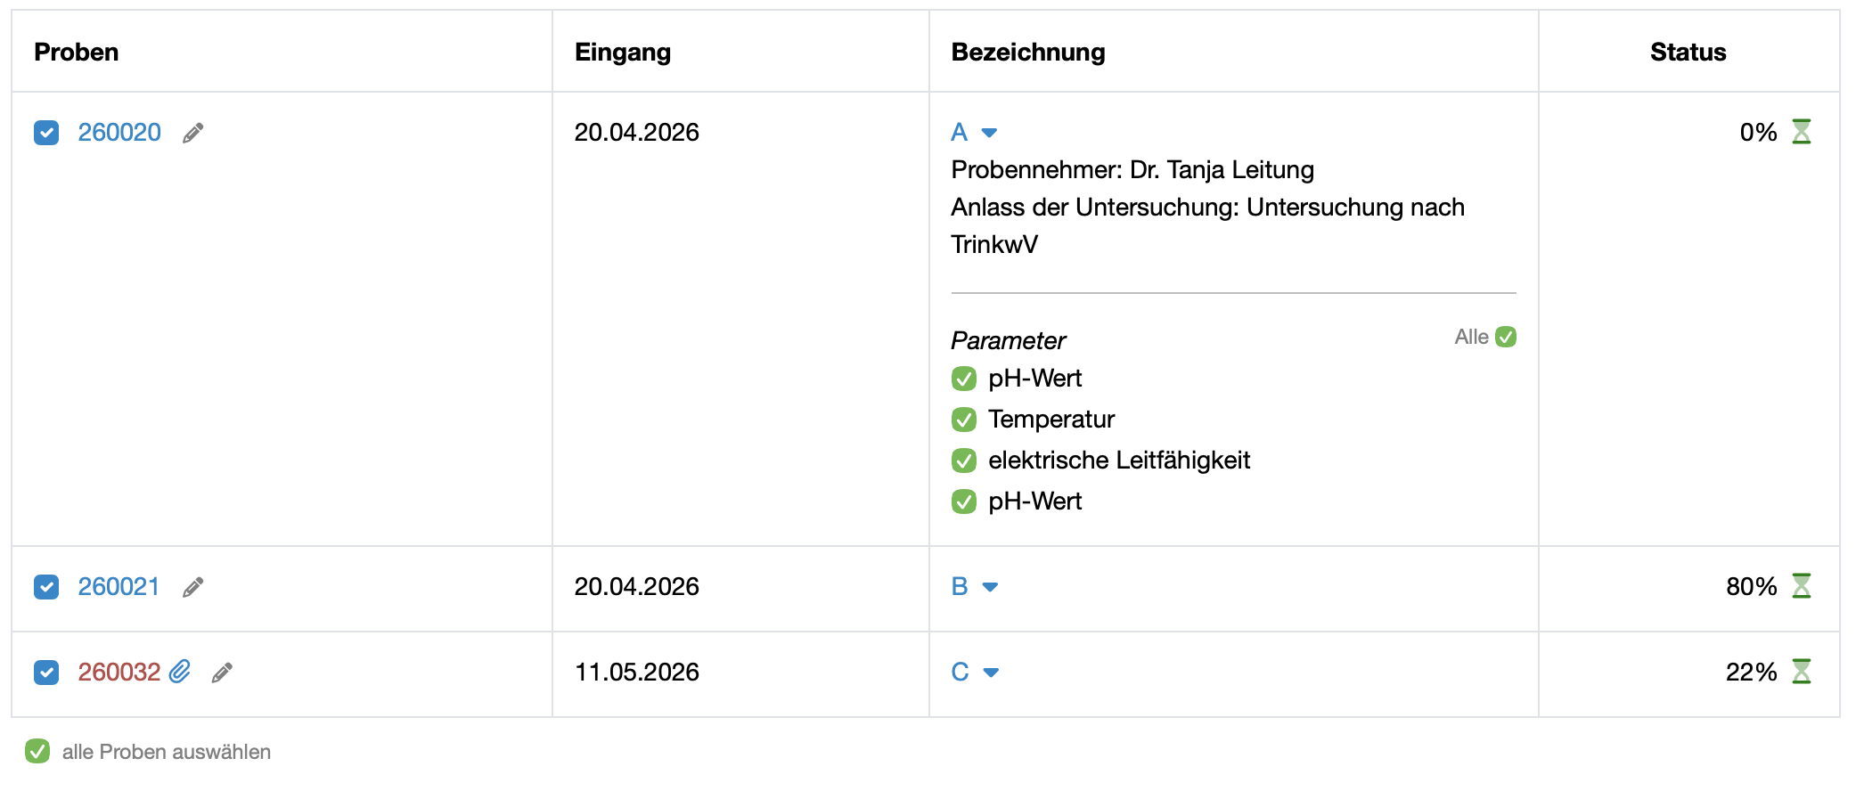Open sample link 260021

click(x=119, y=586)
